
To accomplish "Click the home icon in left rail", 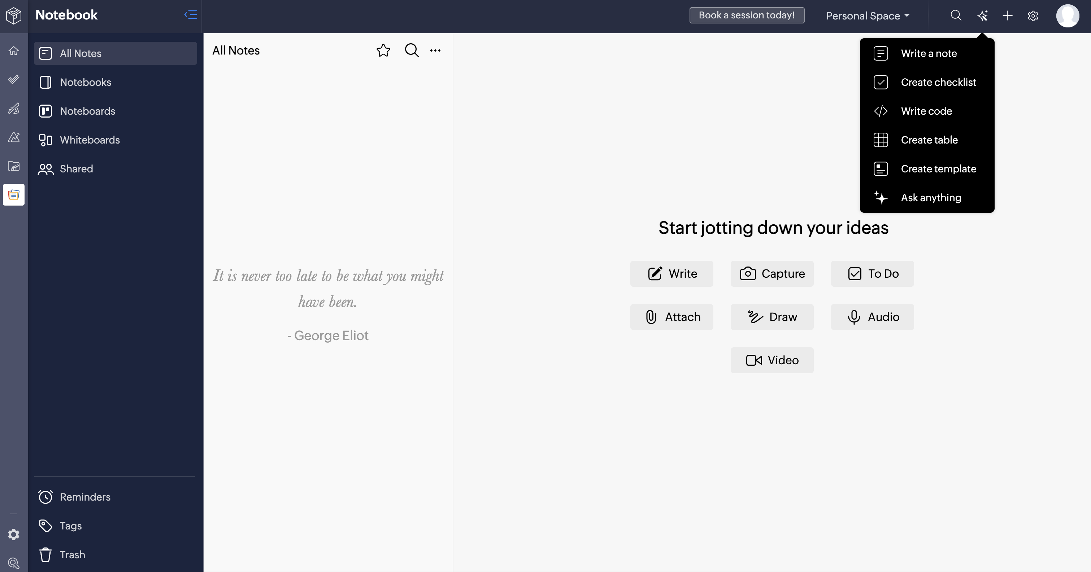I will tap(14, 51).
